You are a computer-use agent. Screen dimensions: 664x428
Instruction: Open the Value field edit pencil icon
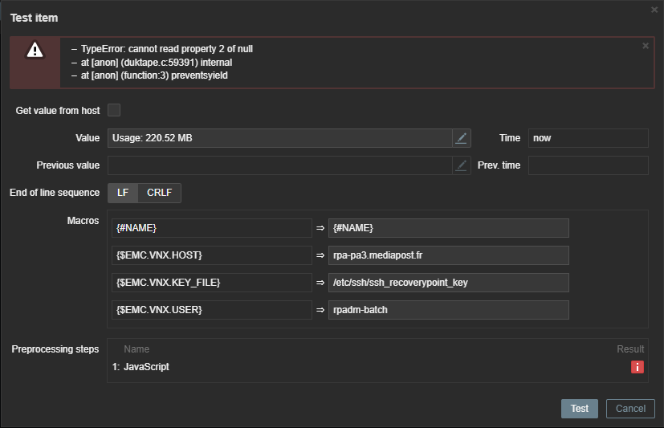pyautogui.click(x=461, y=138)
